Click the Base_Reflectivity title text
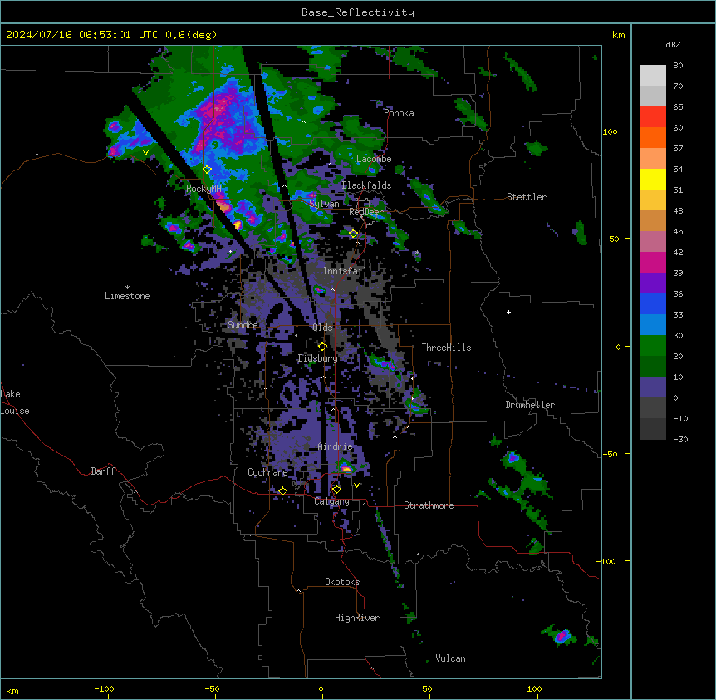This screenshot has width=716, height=700. tap(357, 12)
